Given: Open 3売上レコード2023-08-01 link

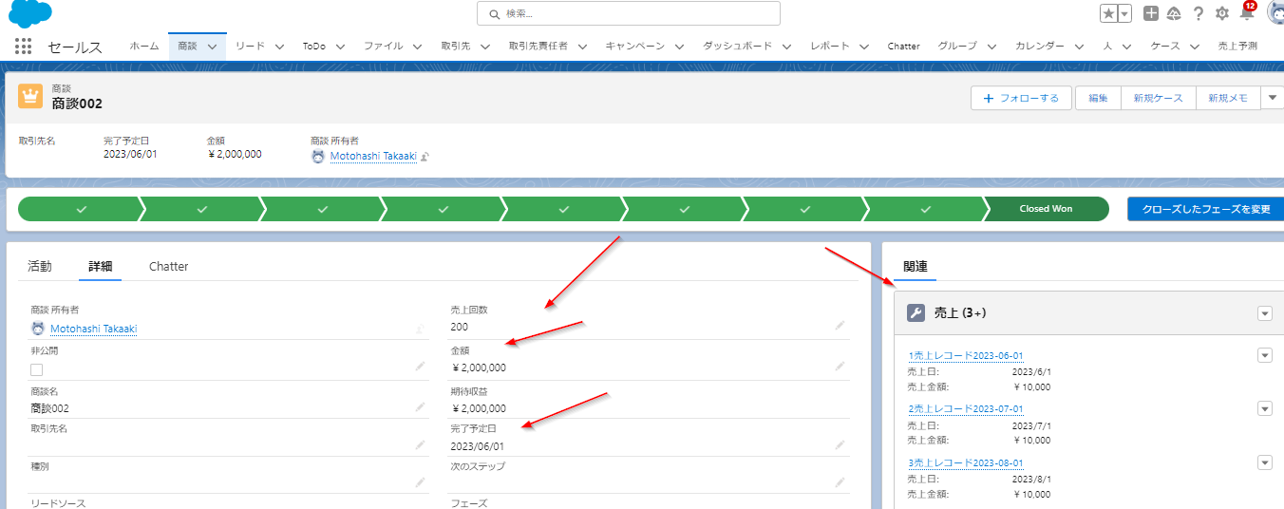Looking at the screenshot, I should pos(966,462).
